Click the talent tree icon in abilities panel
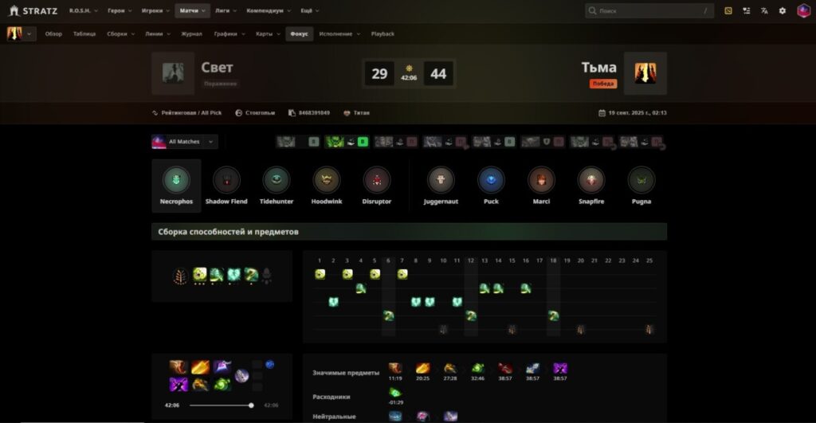 pyautogui.click(x=181, y=276)
